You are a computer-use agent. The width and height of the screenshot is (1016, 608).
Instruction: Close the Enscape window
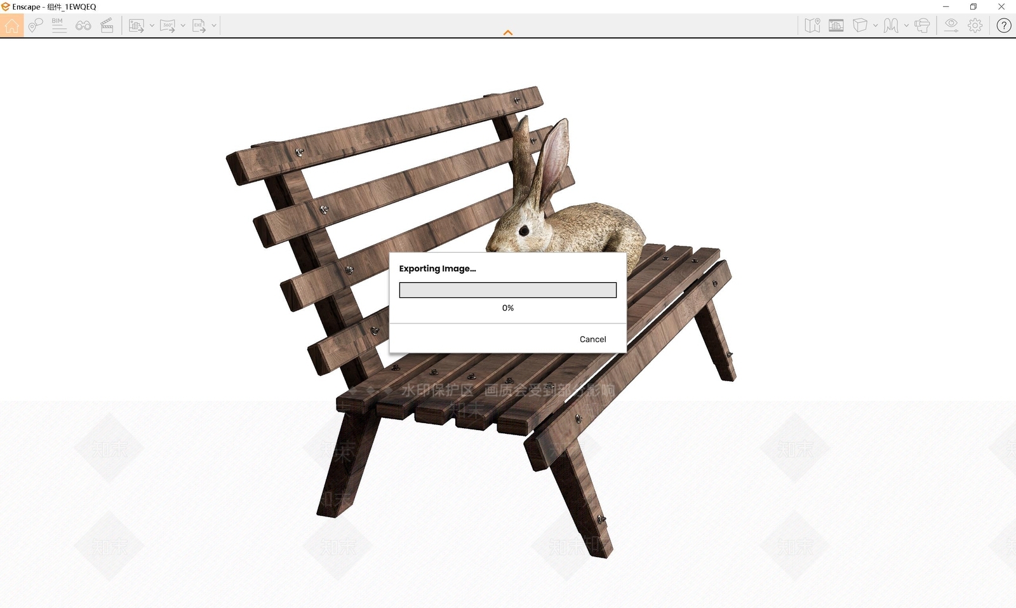(1001, 6)
